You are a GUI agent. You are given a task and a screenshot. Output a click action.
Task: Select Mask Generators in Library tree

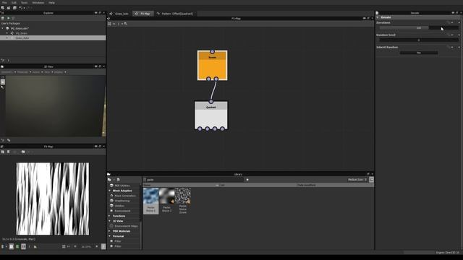click(x=125, y=196)
